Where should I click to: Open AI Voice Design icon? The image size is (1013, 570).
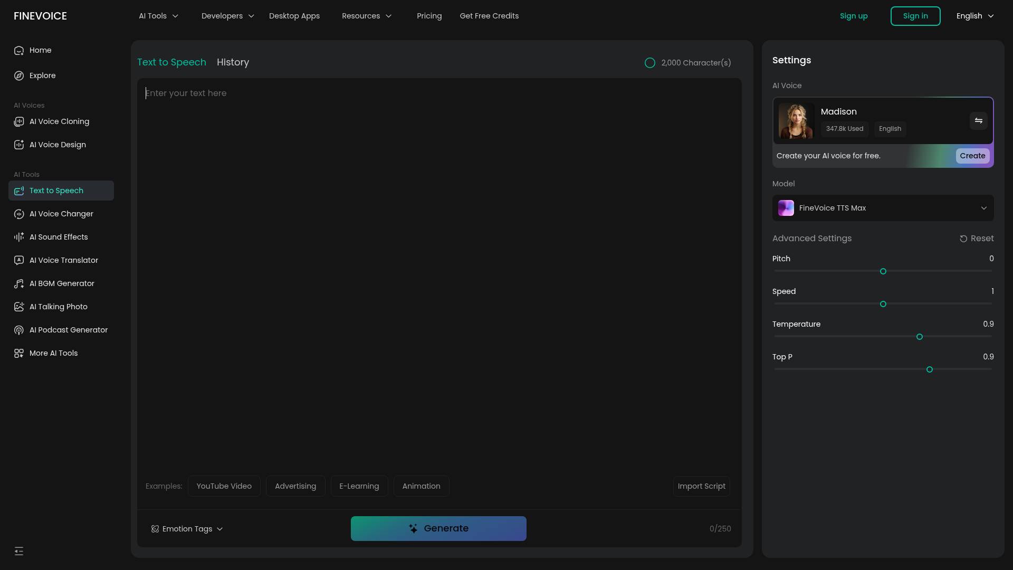(19, 145)
